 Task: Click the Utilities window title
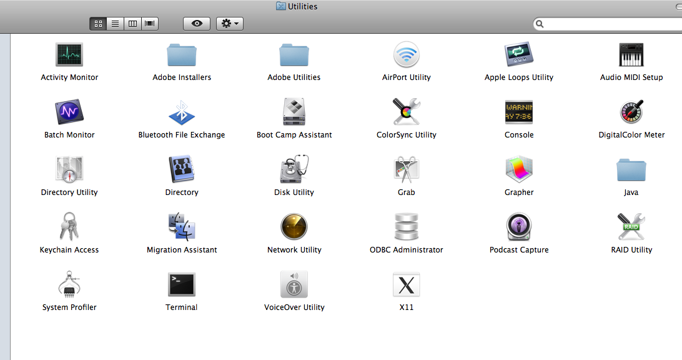302,6
